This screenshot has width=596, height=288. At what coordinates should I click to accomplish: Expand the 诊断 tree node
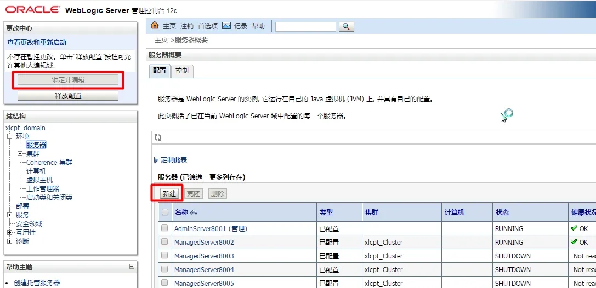(9, 241)
